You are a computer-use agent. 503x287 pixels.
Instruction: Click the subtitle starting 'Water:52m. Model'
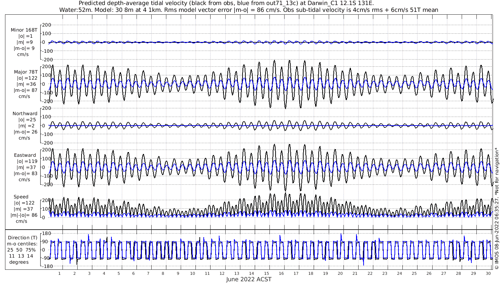point(248,10)
